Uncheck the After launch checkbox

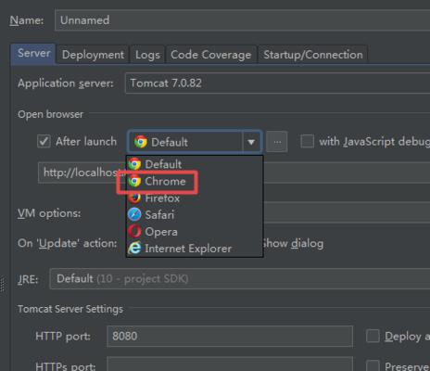click(44, 142)
